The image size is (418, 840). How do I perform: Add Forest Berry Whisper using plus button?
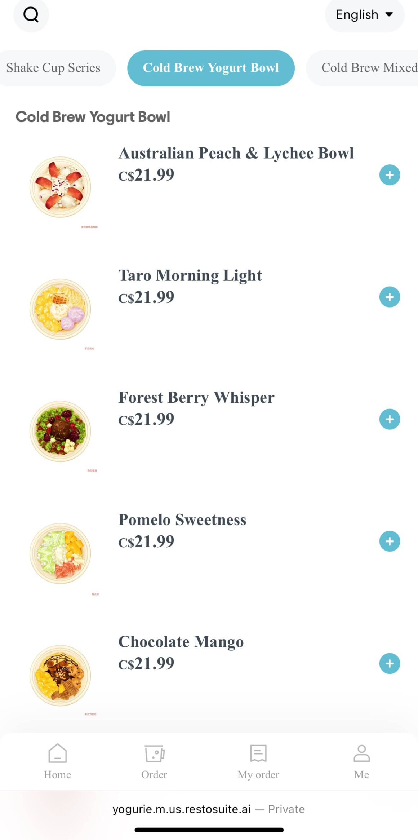click(x=390, y=419)
